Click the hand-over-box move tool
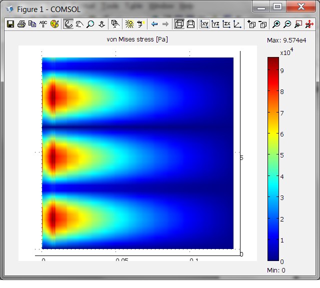Viewport: 320px width, 288px height. tap(115, 24)
